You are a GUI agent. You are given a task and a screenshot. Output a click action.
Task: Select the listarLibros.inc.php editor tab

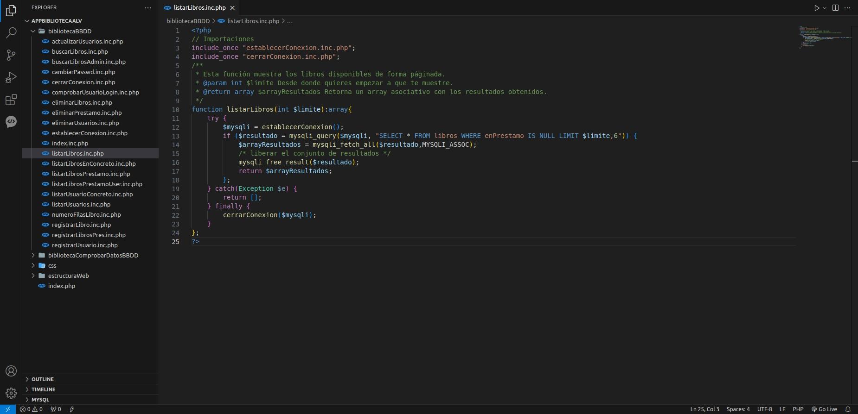pos(199,8)
